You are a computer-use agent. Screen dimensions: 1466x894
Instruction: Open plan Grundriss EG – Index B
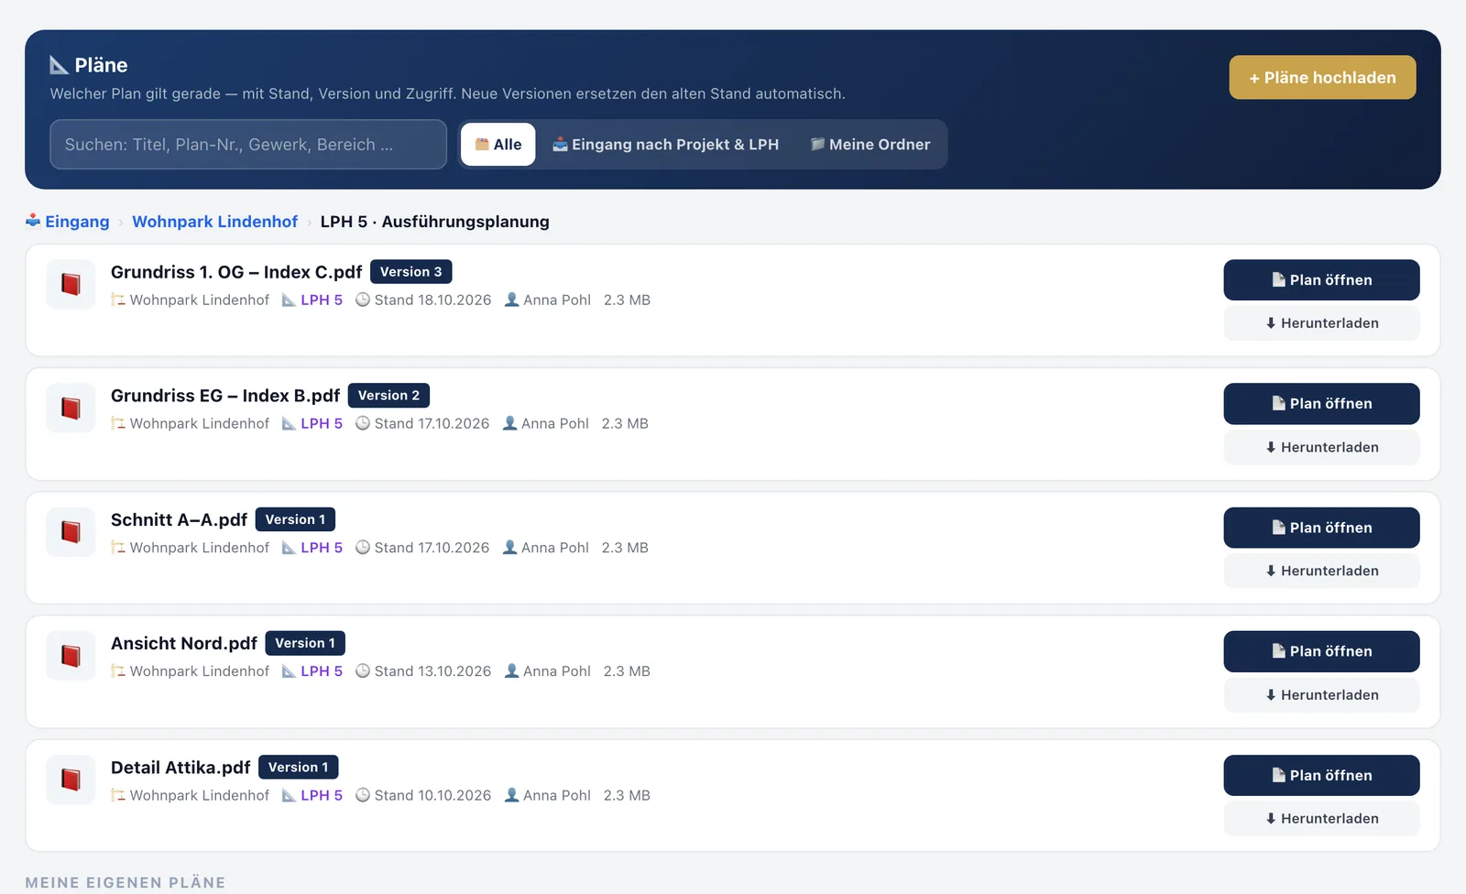click(x=1321, y=404)
